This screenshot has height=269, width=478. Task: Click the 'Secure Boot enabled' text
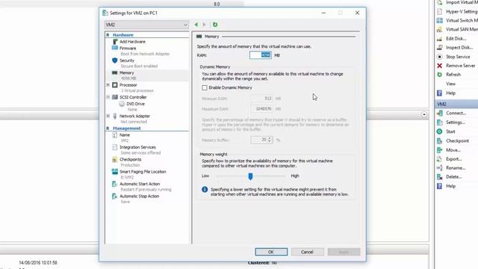click(139, 67)
